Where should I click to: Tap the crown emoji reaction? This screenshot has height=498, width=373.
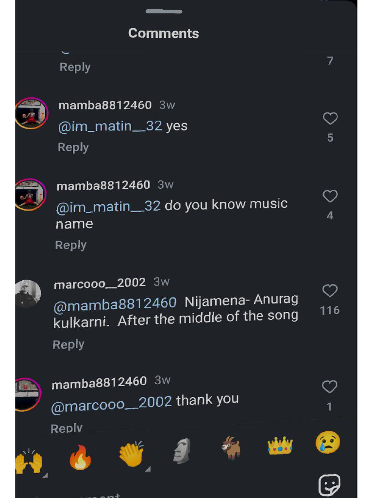click(x=280, y=445)
